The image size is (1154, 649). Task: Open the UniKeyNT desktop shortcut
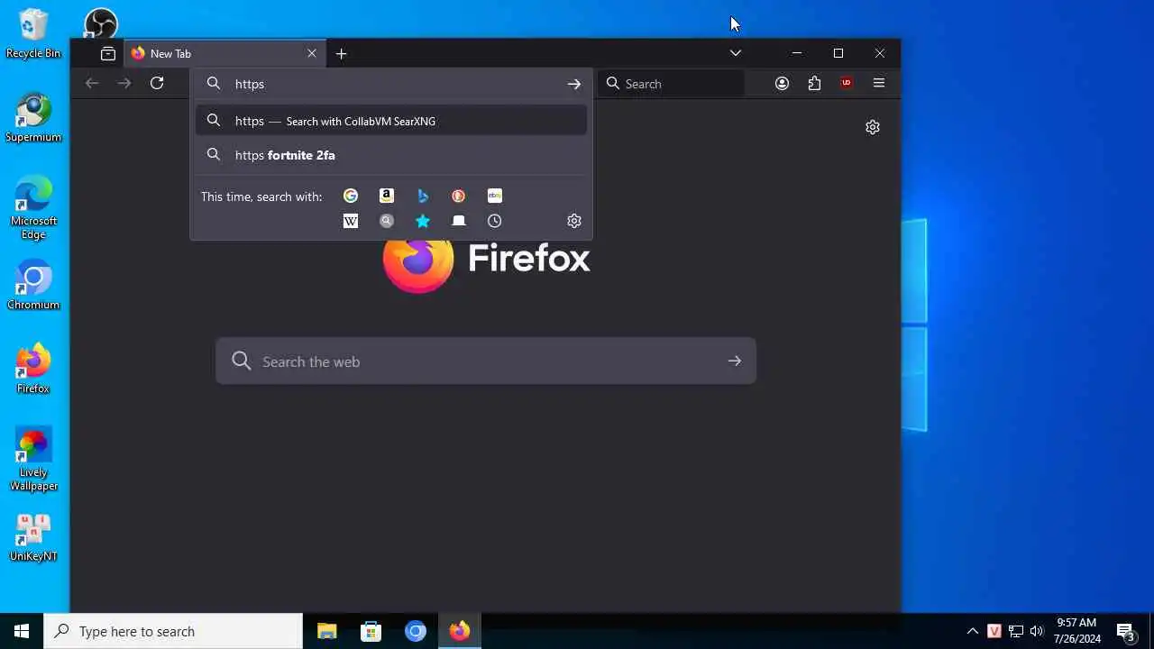point(33,537)
